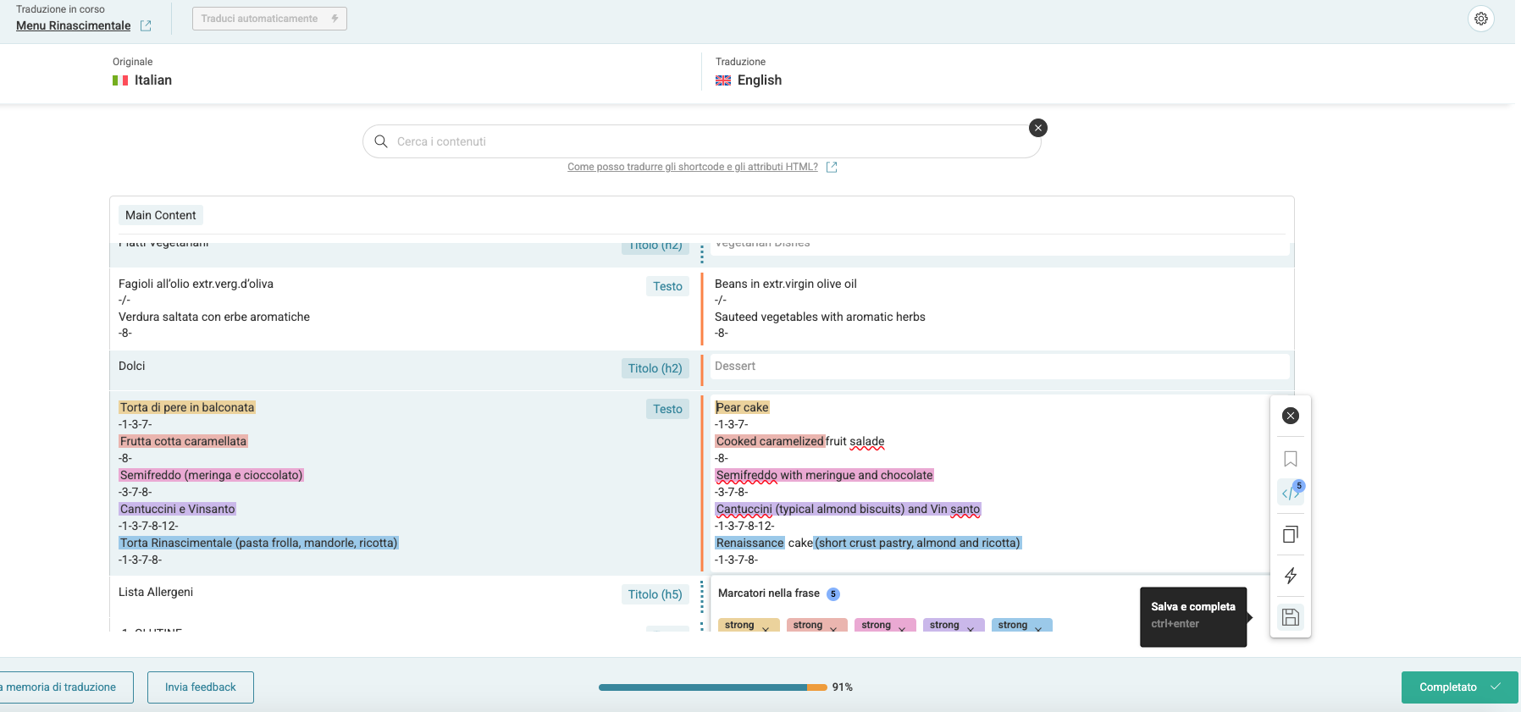This screenshot has height=712, width=1521.
Task: Click the bookmark icon in side toolbar
Action: click(1290, 459)
